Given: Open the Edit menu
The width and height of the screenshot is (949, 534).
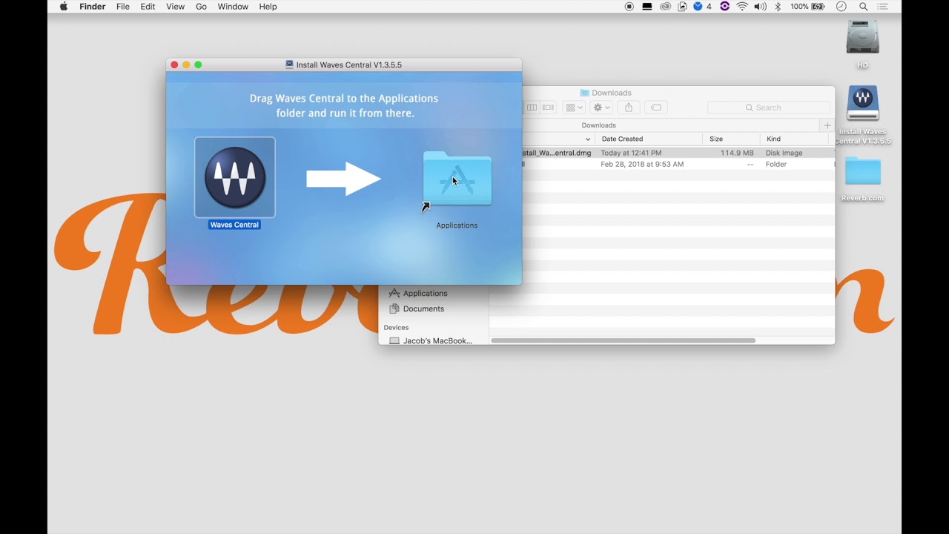Looking at the screenshot, I should [148, 7].
